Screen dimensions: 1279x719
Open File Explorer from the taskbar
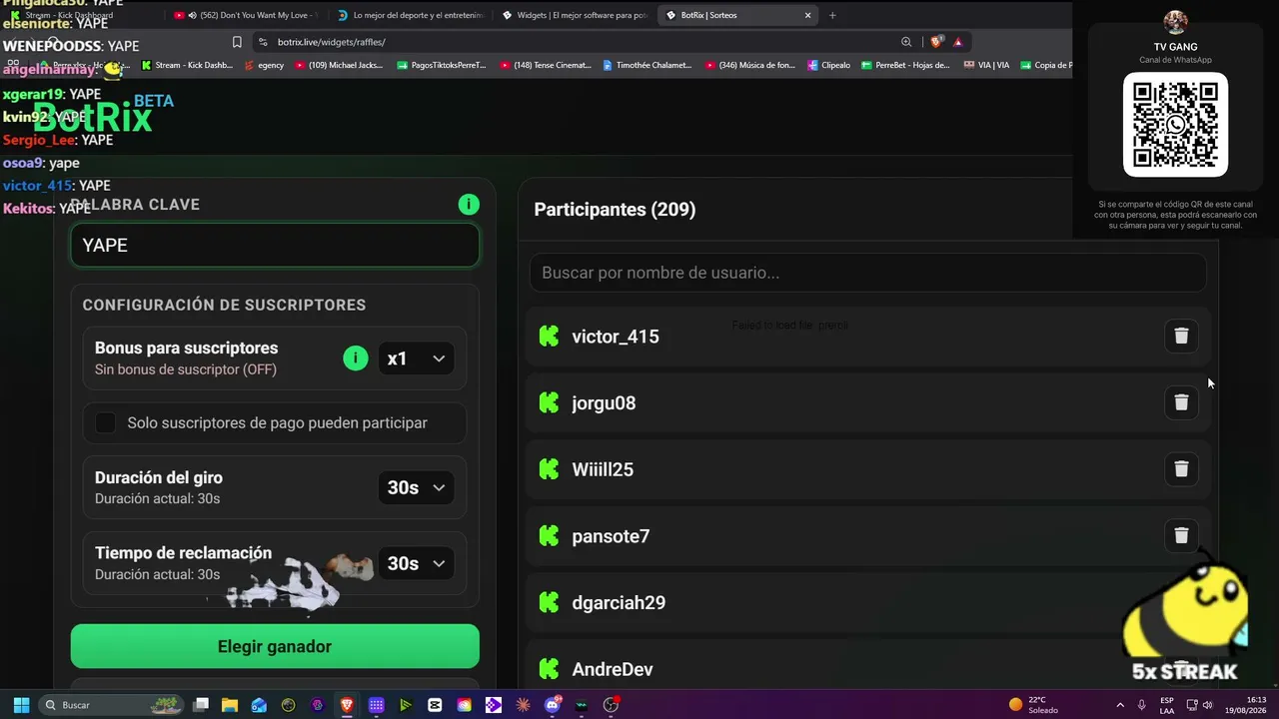(x=230, y=705)
